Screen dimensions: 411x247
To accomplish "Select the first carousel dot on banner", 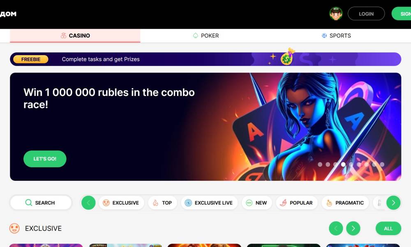I will pos(320,164).
